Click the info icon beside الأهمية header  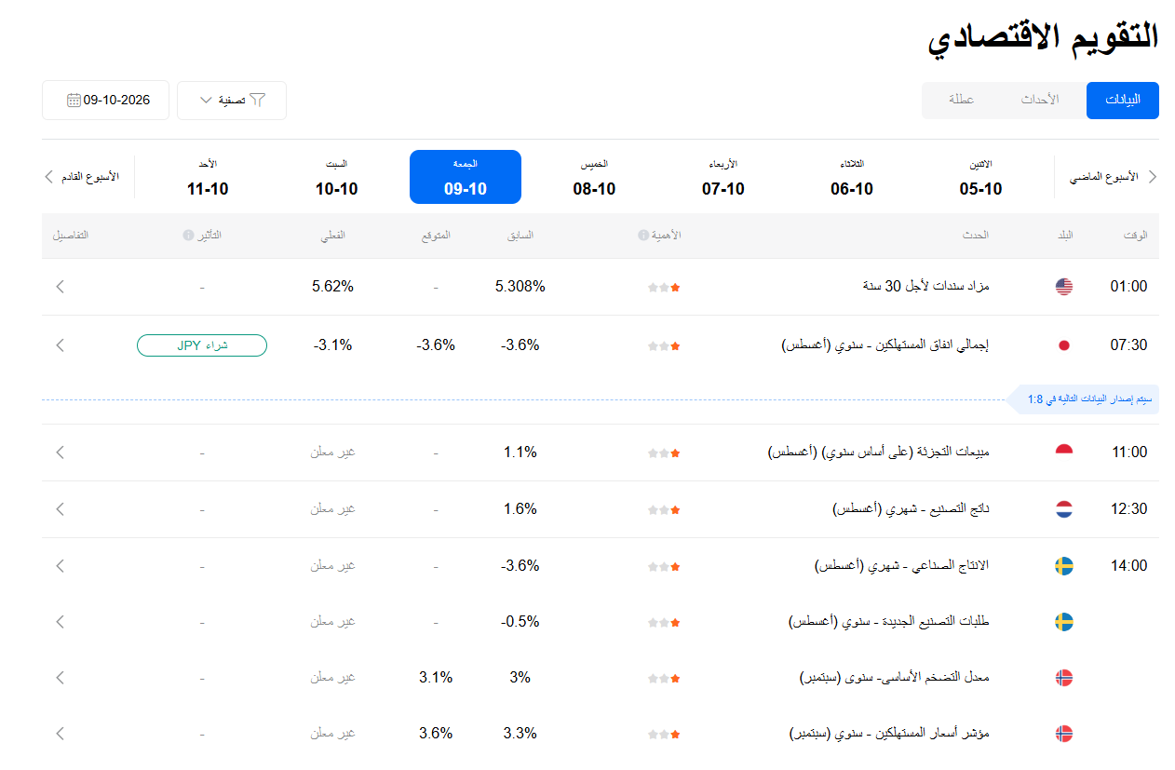click(x=642, y=236)
